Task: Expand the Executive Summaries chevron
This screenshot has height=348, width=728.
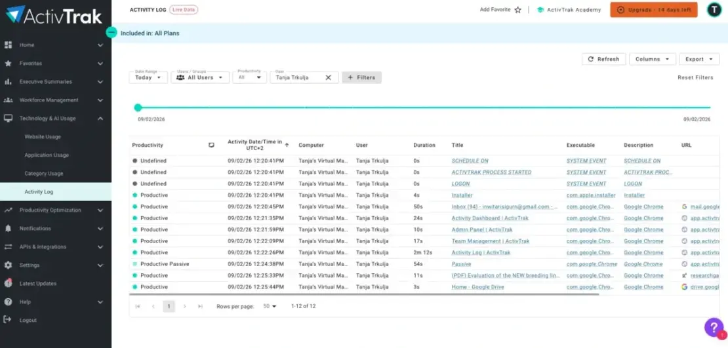Action: click(x=100, y=82)
